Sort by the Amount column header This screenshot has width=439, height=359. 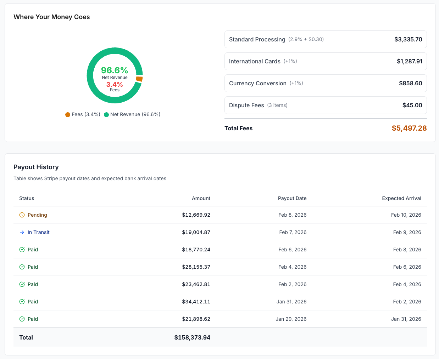pyautogui.click(x=201, y=198)
